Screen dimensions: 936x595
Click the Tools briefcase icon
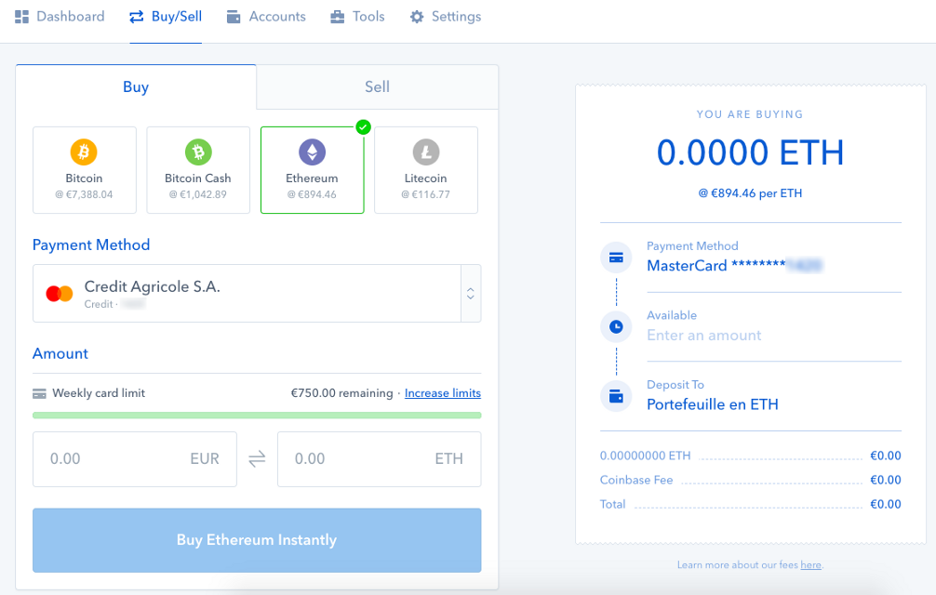337,17
